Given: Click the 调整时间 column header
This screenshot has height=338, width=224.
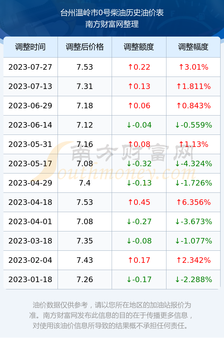Looking at the screenshot, I should (30, 47).
